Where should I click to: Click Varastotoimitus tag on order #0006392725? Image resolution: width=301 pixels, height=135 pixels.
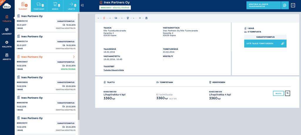(66, 21)
